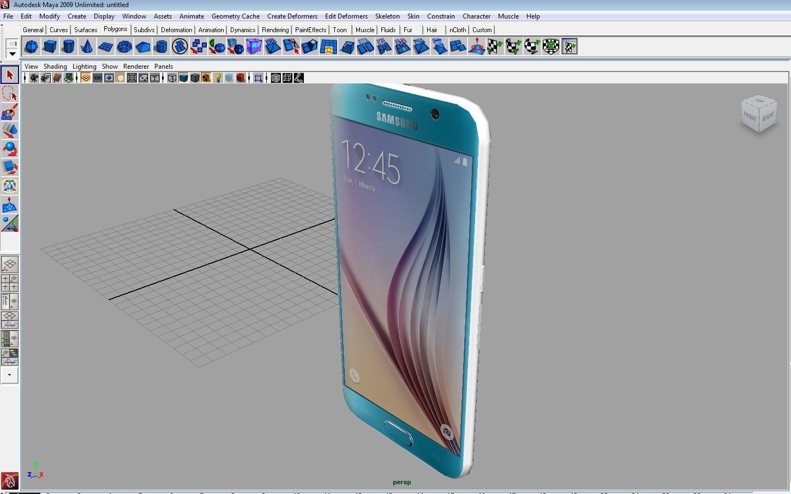Screen dimensions: 791x494
Task: Open the panel View menu
Action: tap(32, 67)
